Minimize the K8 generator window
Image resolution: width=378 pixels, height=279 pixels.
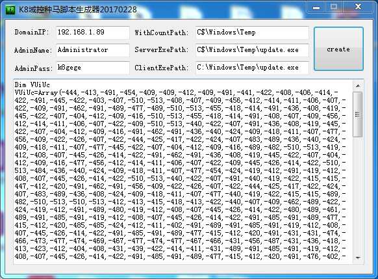pos(316,8)
